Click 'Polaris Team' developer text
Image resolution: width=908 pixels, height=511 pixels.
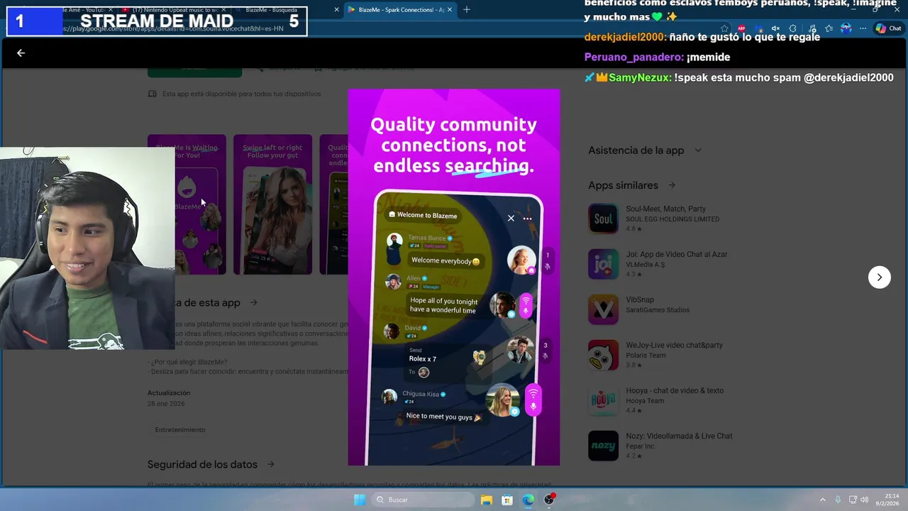[x=646, y=356]
